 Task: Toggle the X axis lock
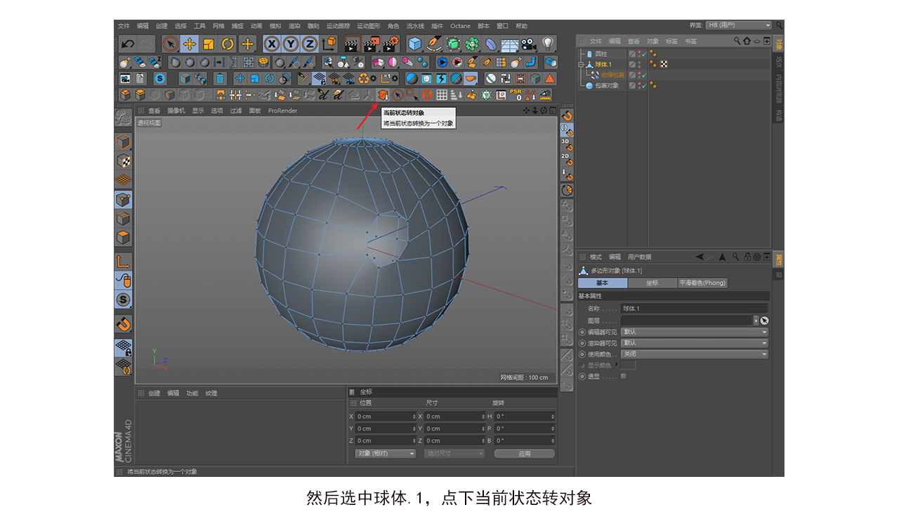272,44
